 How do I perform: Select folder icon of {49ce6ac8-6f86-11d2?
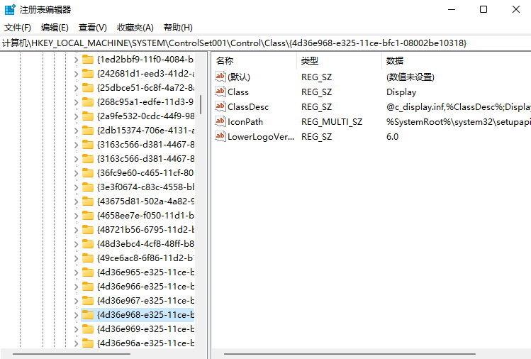(88, 258)
